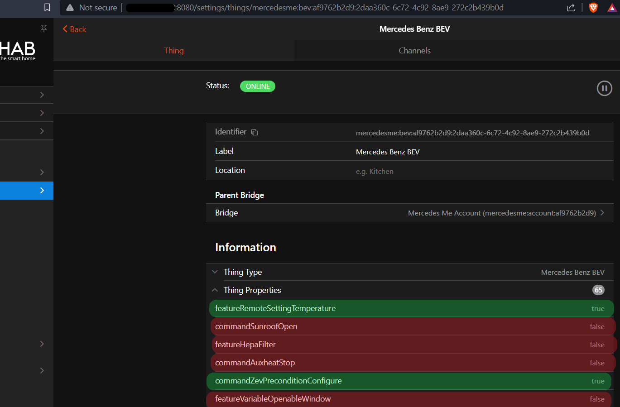Click the pause thing button icon
This screenshot has width=620, height=407.
tap(604, 88)
